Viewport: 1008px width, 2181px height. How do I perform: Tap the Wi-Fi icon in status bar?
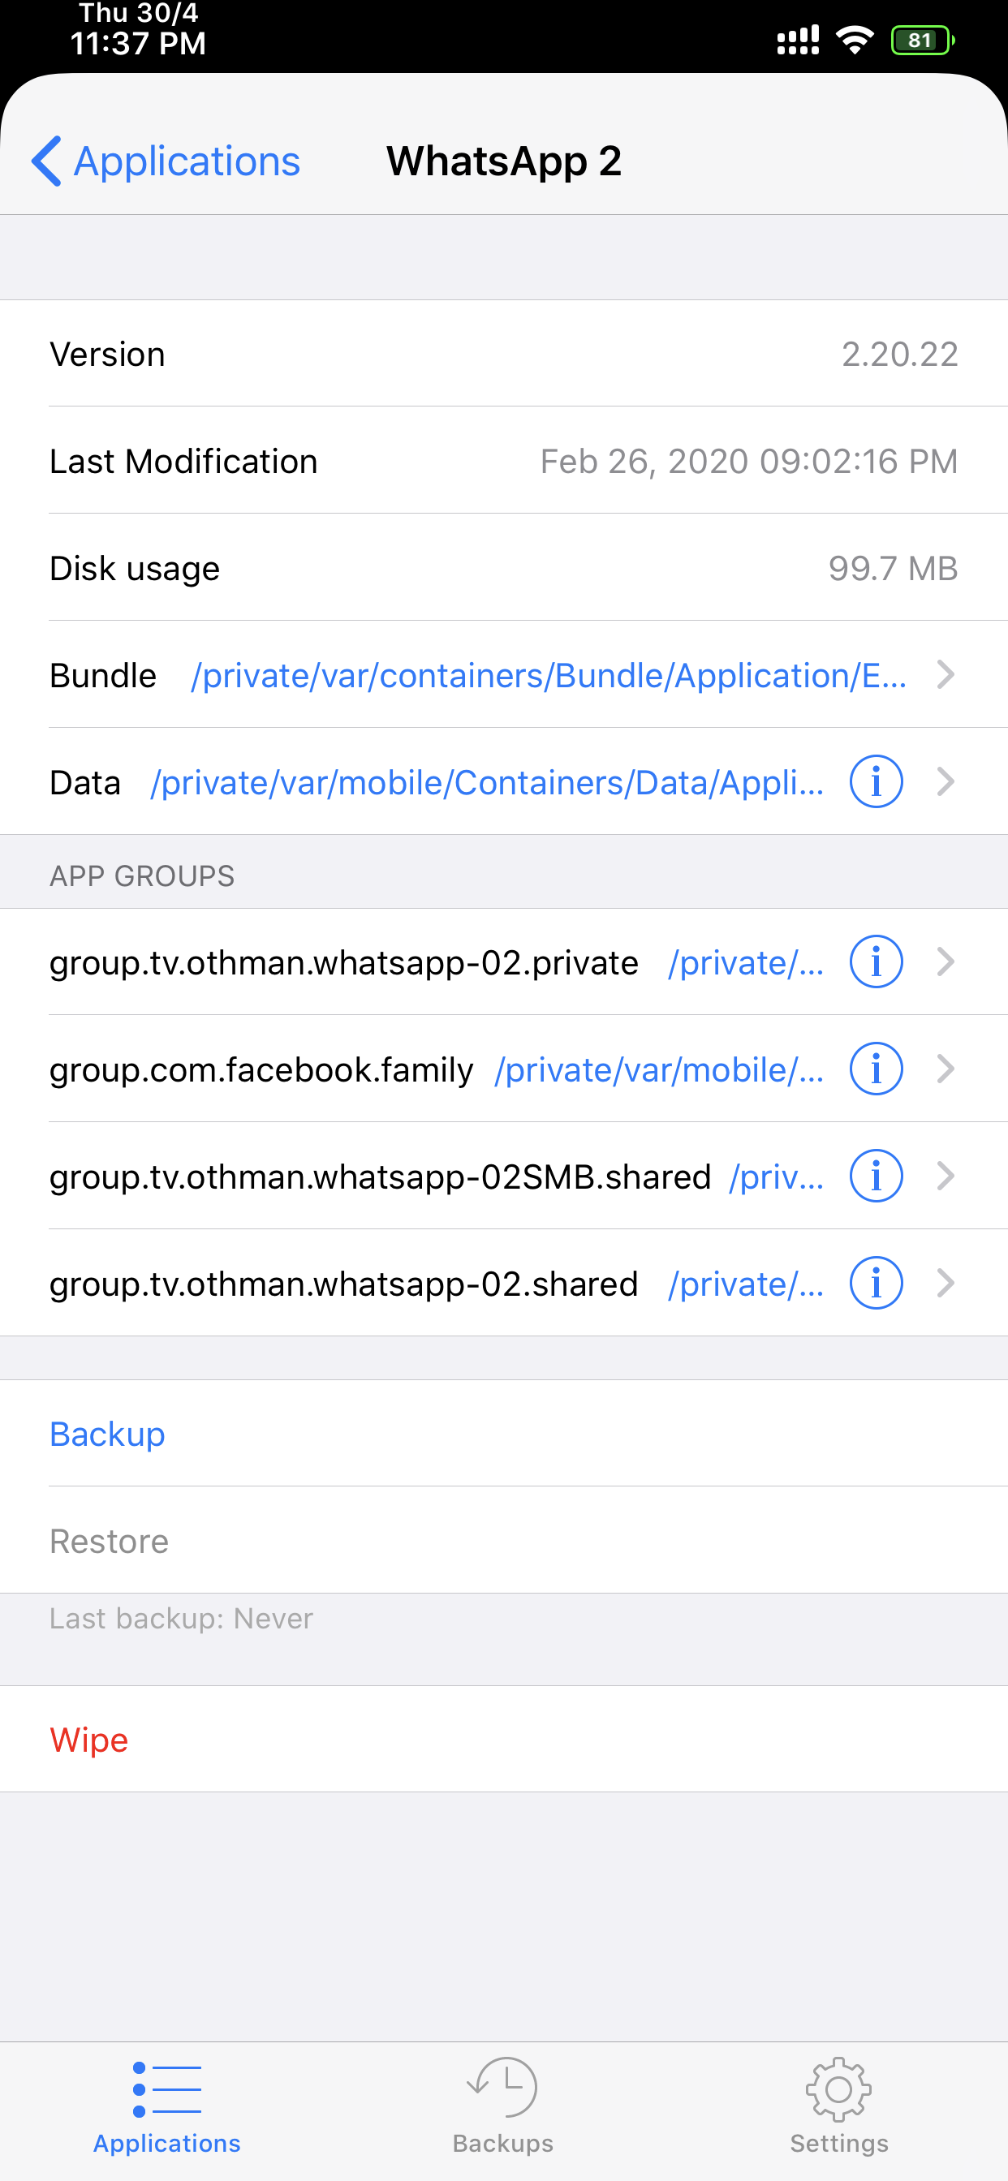[x=854, y=40]
